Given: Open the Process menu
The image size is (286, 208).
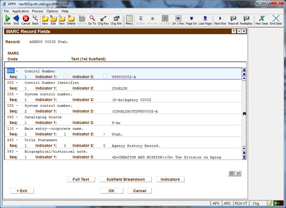Looking at the screenshot, I should pos(38,11).
